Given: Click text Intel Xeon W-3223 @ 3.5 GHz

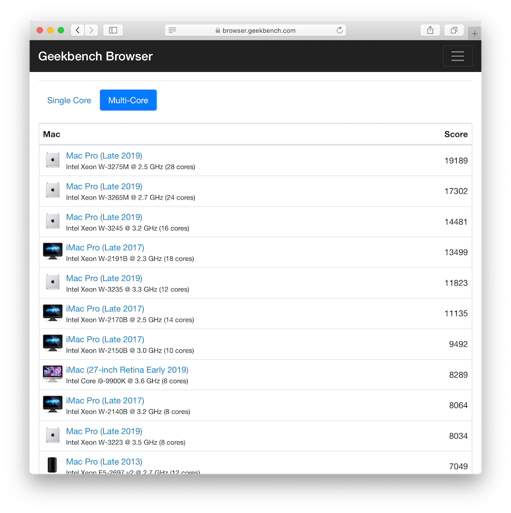Looking at the screenshot, I should pyautogui.click(x=112, y=442).
